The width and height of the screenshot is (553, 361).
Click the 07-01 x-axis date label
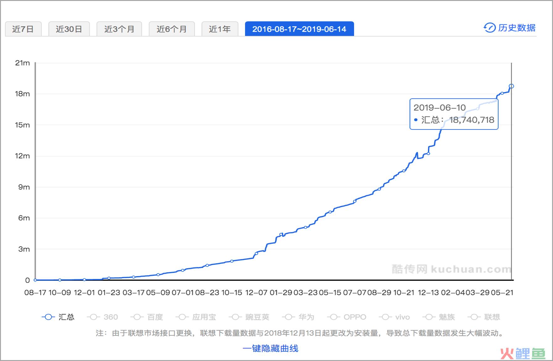pos(183,293)
